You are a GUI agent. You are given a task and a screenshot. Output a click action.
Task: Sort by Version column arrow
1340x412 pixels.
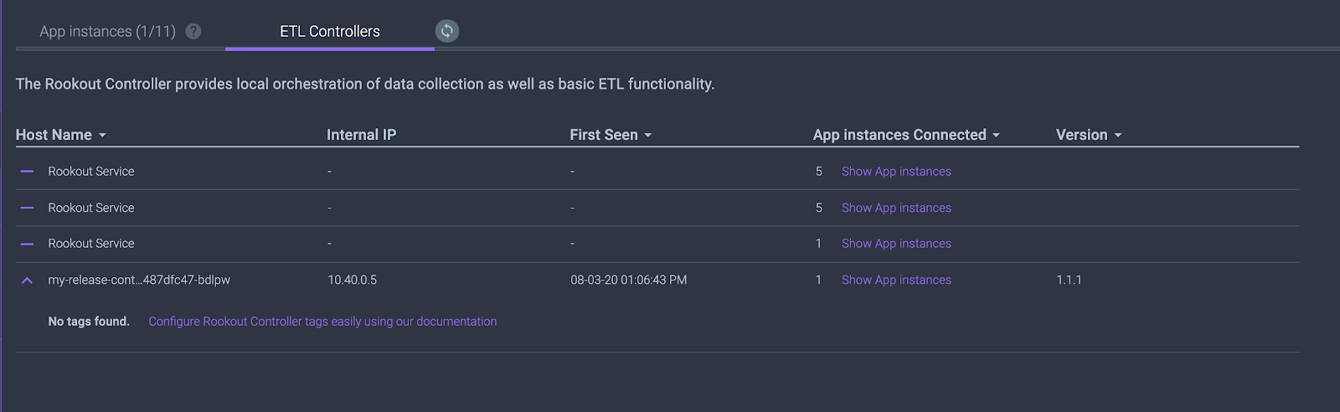pyautogui.click(x=1118, y=136)
